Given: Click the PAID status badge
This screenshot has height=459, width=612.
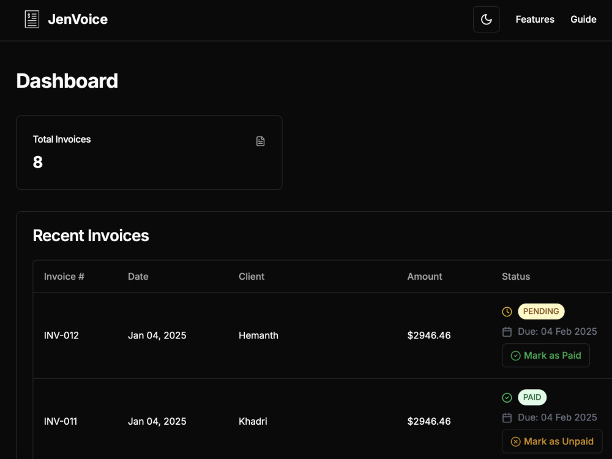Looking at the screenshot, I should coord(532,397).
